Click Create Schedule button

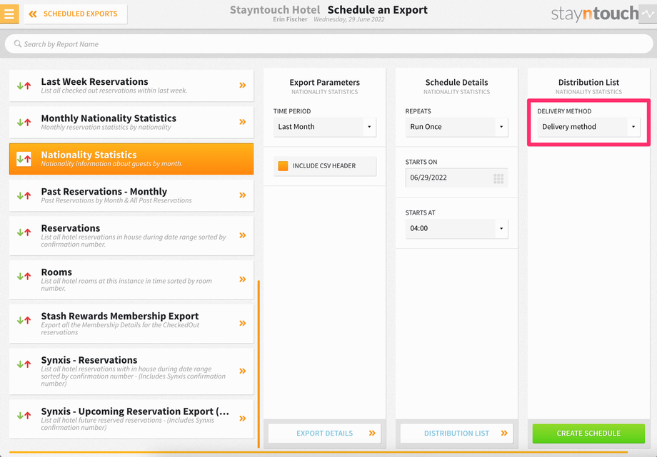click(588, 433)
